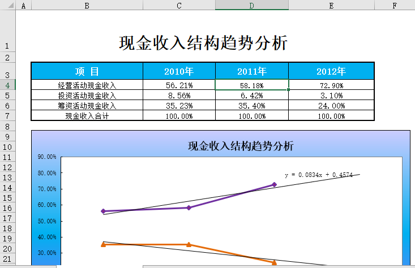Select the 经营活动现金收入 row label cell
Screen dimensions: 415x268
[87, 85]
